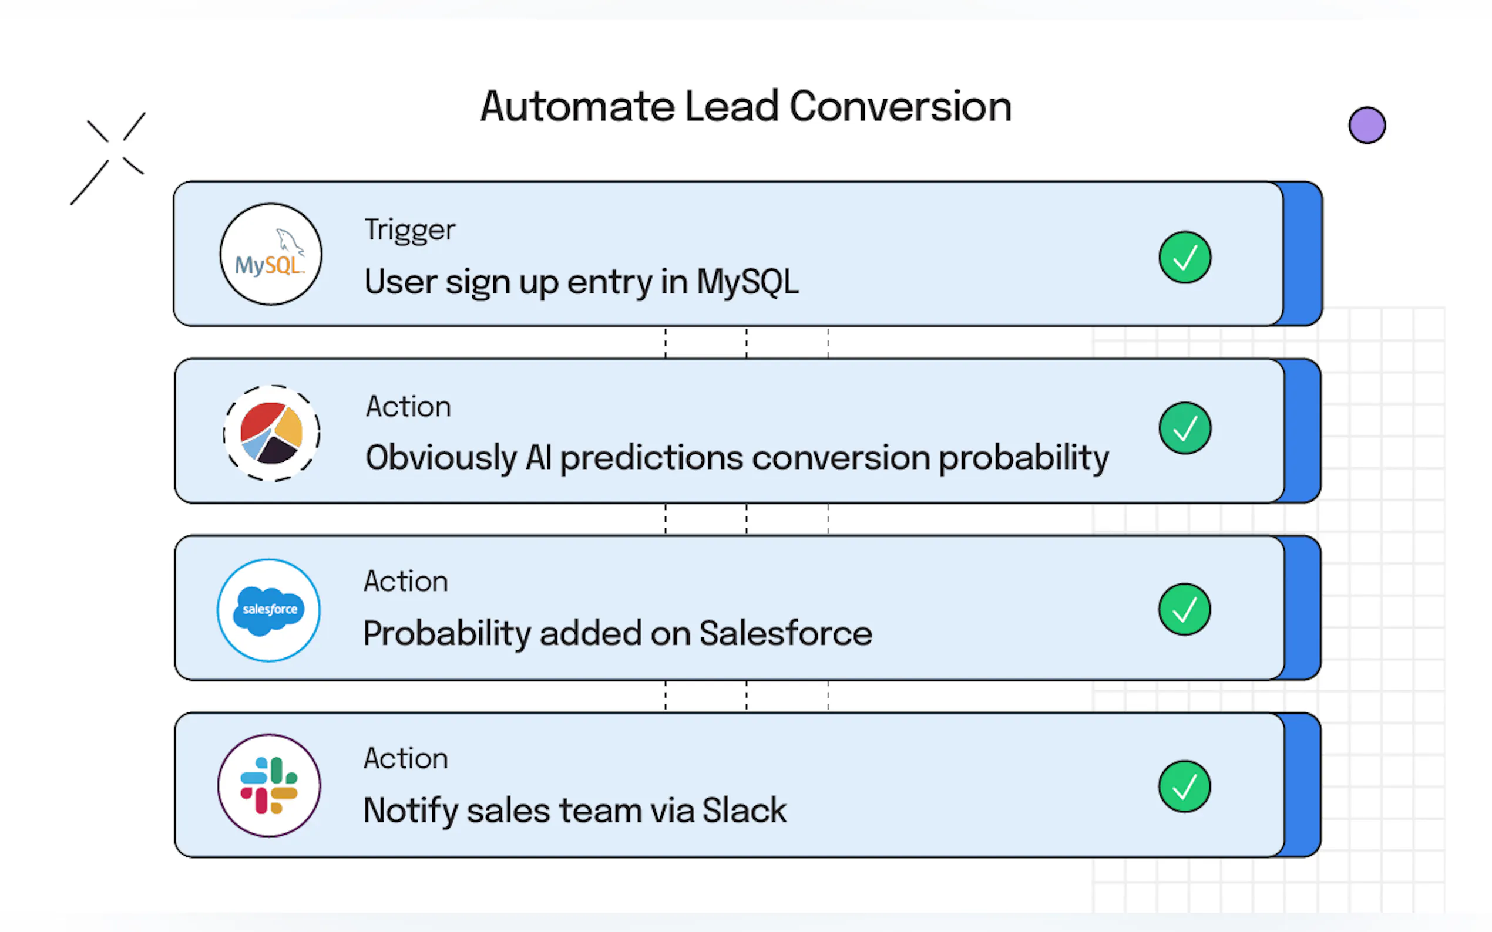This screenshot has height=932, width=1492.
Task: Click the purple circle at top right
Action: [x=1366, y=125]
